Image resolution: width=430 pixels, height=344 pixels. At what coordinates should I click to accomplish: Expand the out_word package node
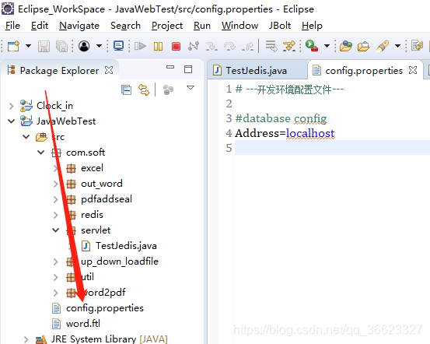click(56, 184)
